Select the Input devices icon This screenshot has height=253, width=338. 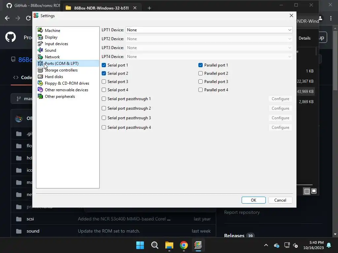click(x=40, y=44)
